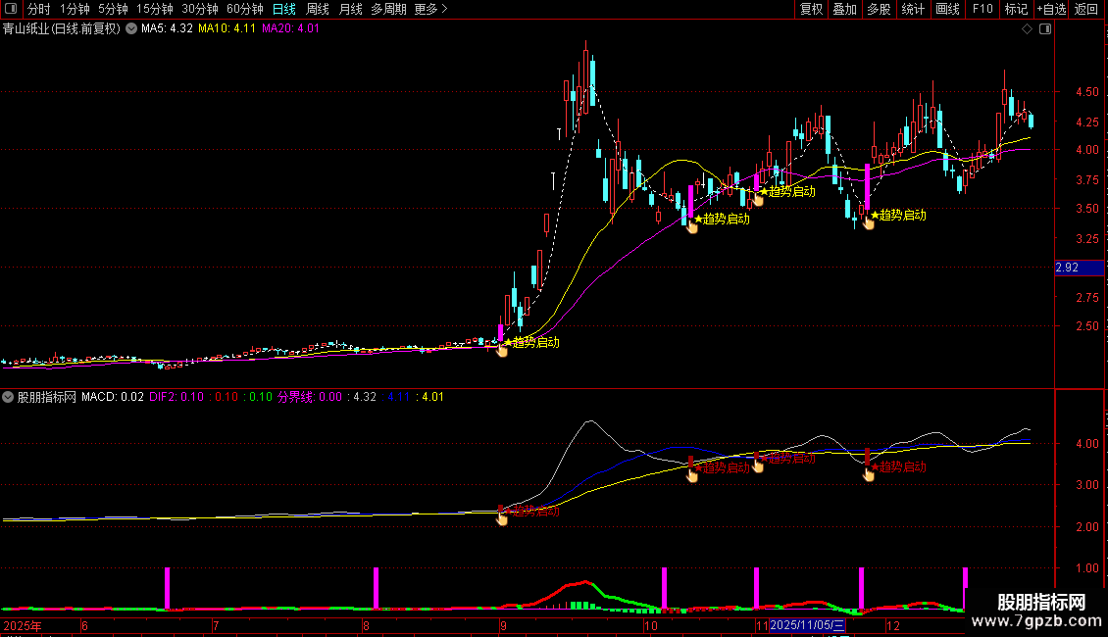Click the 分界线: 0.00 value

pyautogui.click(x=310, y=397)
